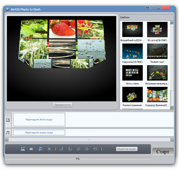Click the Перетащите Фото сюда drop area
Image resolution: width=179 pixels, height=170 pixels.
point(39,119)
